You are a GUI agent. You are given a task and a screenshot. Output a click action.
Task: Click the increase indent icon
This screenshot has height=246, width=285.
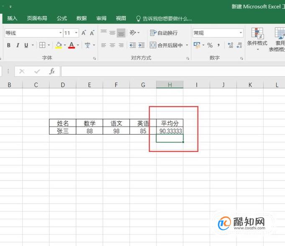pyautogui.click(x=141, y=45)
